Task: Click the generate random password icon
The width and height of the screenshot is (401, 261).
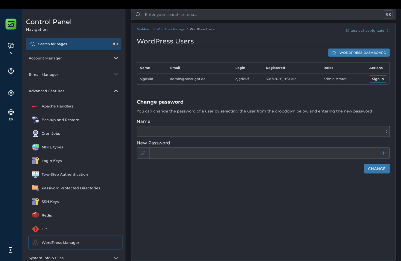Action: click(x=143, y=153)
